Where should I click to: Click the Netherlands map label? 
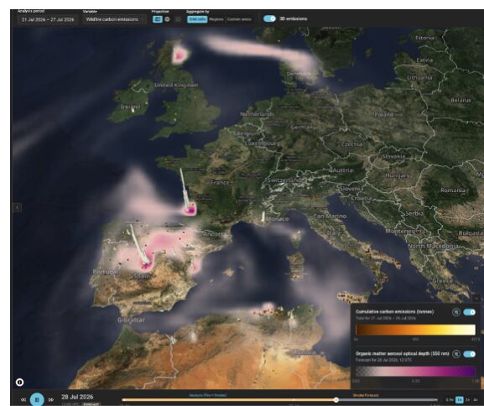pyautogui.click(x=258, y=114)
